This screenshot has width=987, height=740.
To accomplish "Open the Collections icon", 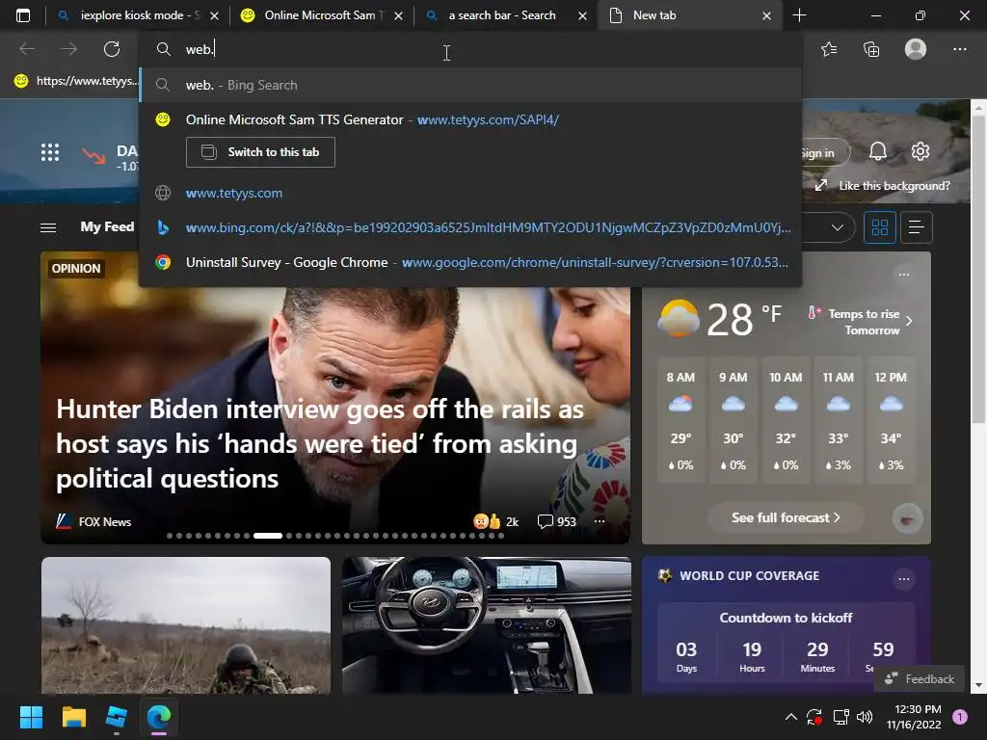I will pos(871,49).
